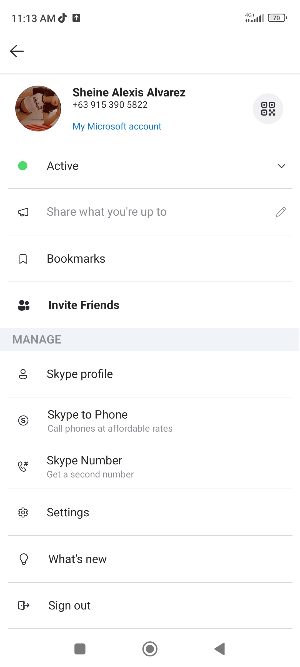Tap the Settings gear icon
This screenshot has width=300, height=667.
coord(23,512)
